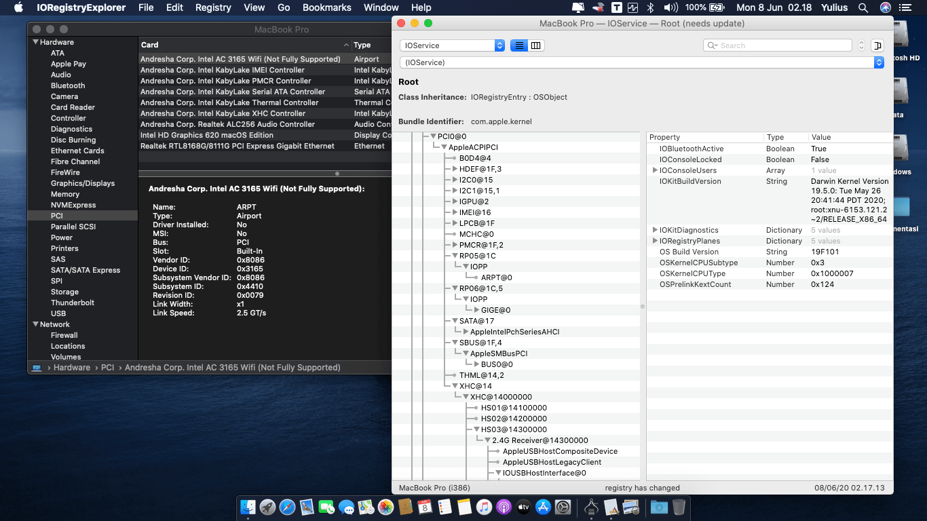927x521 pixels.
Task: Select Graphics/Displays in the sidebar
Action: 83,183
